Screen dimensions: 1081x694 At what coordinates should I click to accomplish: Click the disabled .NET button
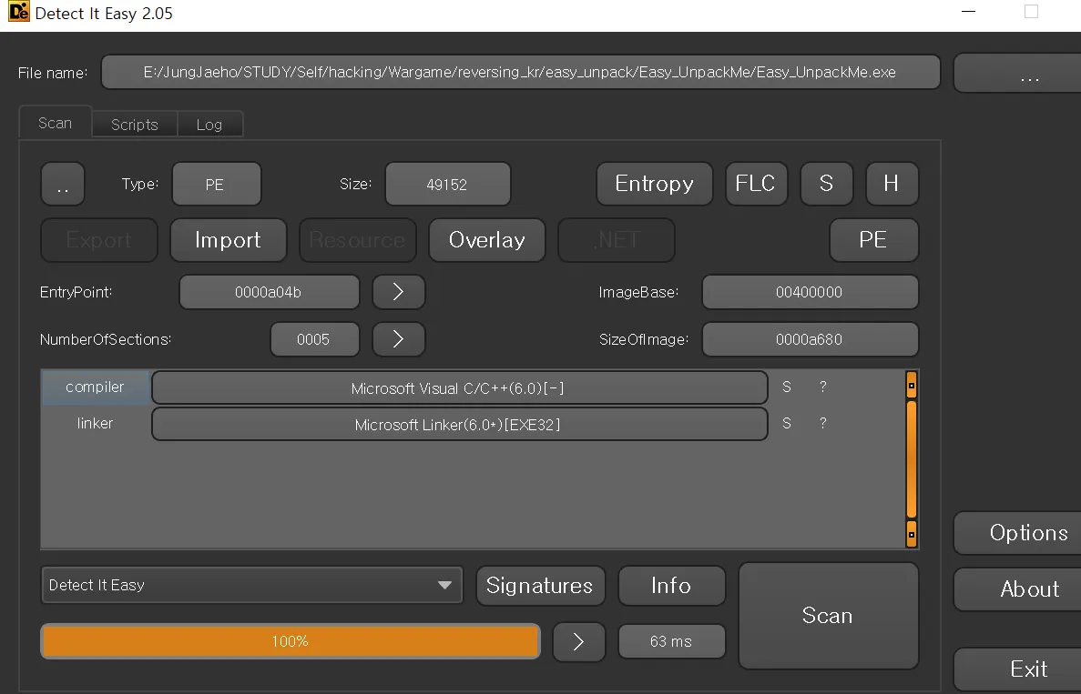coord(617,240)
